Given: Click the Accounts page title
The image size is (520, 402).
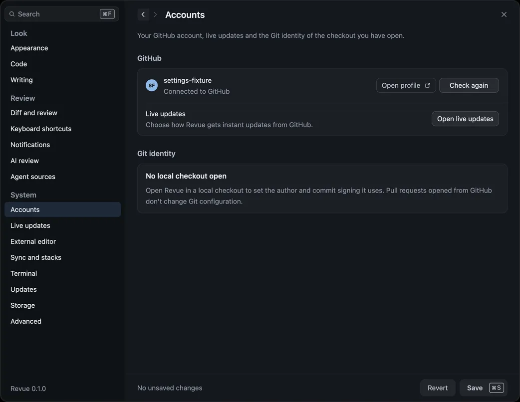Looking at the screenshot, I should point(185,14).
